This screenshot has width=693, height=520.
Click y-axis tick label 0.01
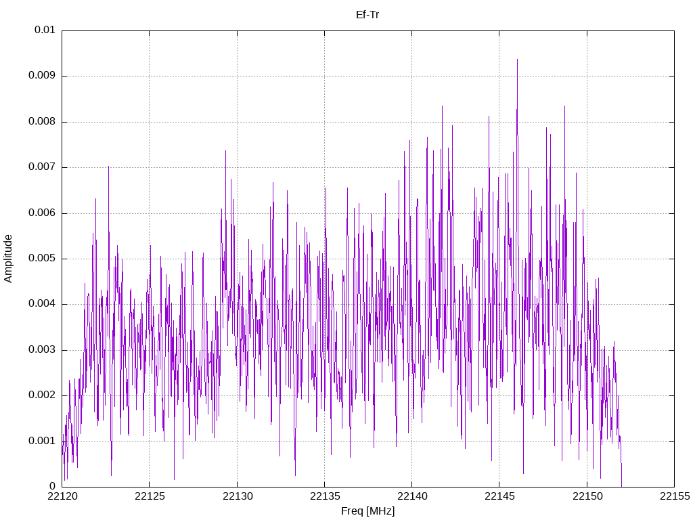[x=45, y=30]
